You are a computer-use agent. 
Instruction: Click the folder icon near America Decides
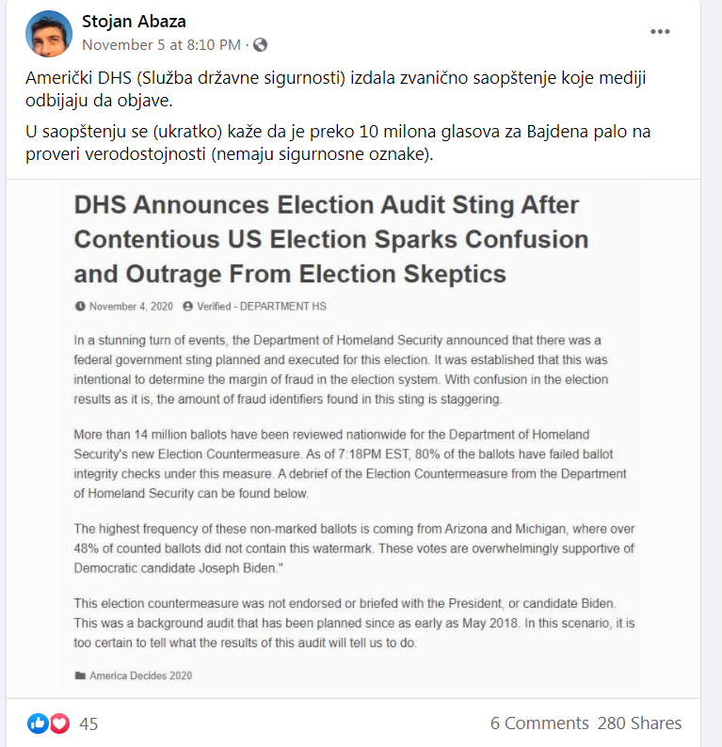point(80,675)
